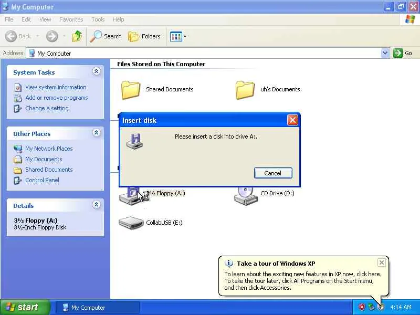Image resolution: width=420 pixels, height=315 pixels.
Task: Go up one folder level
Action: click(77, 36)
